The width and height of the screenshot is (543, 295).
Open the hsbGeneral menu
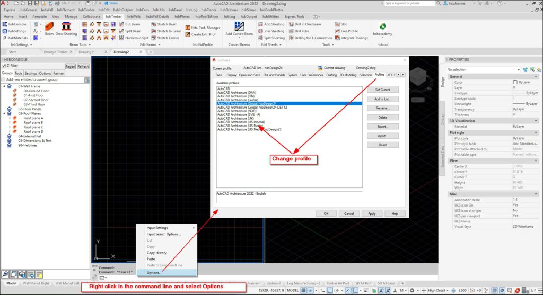click(x=29, y=10)
